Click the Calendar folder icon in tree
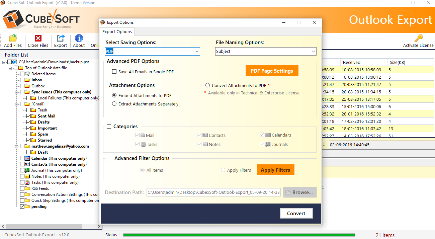Screen dimensions: 435x239 coord(27,158)
